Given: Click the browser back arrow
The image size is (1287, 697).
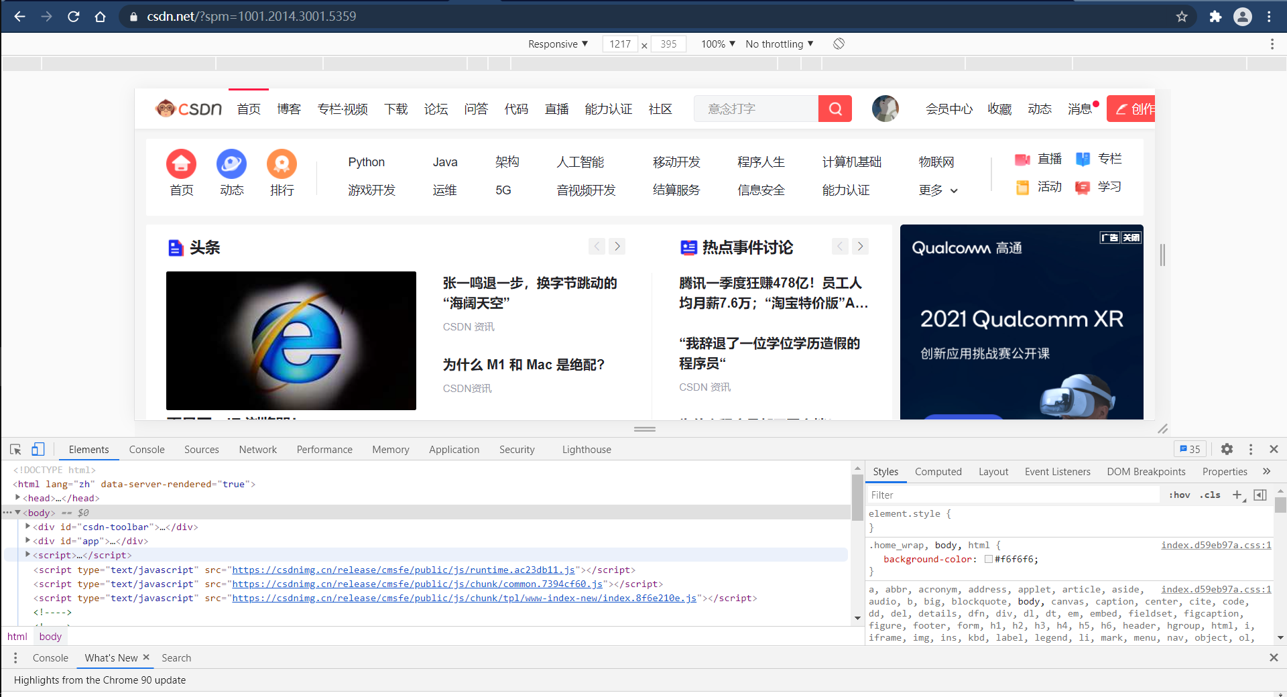Looking at the screenshot, I should point(19,17).
